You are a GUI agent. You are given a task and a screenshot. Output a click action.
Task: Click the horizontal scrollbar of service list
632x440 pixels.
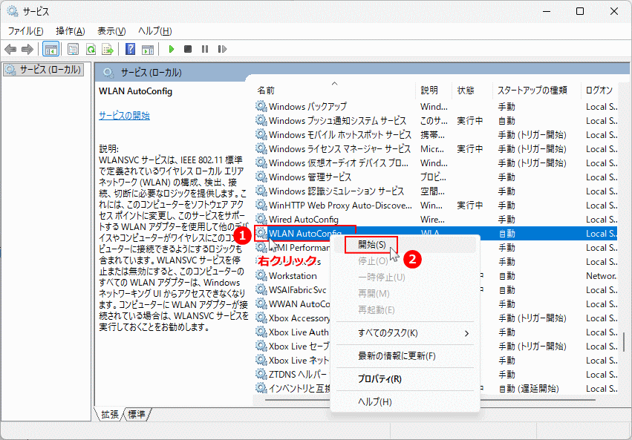[430, 400]
